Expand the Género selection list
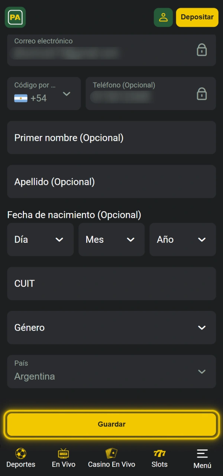The height and width of the screenshot is (476, 223). pyautogui.click(x=111, y=328)
